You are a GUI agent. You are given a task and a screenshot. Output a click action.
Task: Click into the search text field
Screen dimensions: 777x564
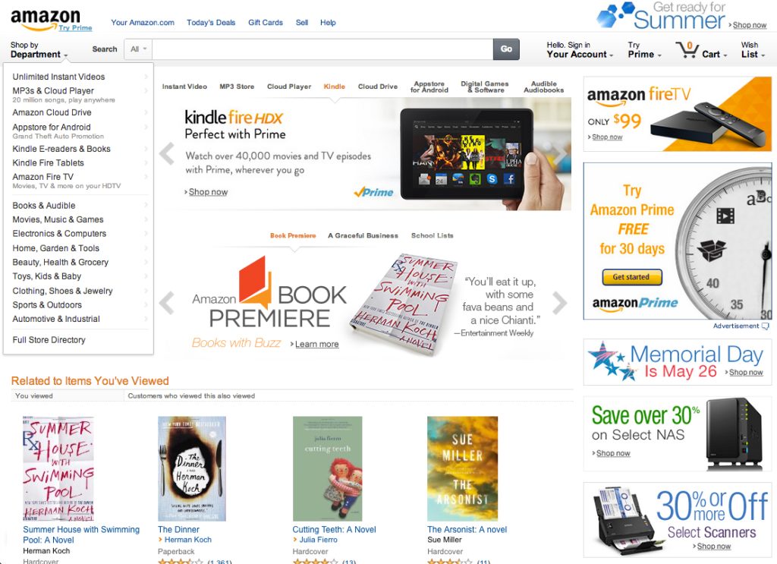[322, 49]
